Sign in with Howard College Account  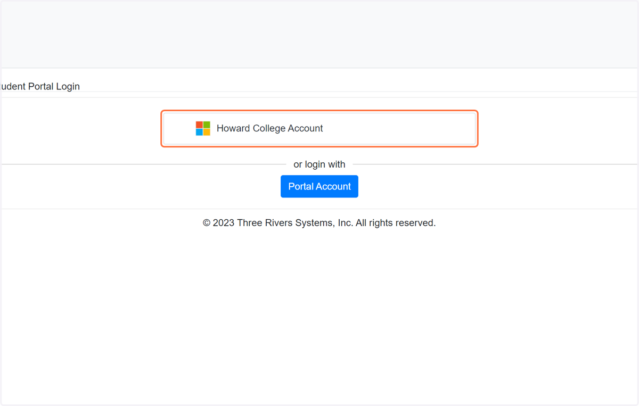click(x=319, y=128)
